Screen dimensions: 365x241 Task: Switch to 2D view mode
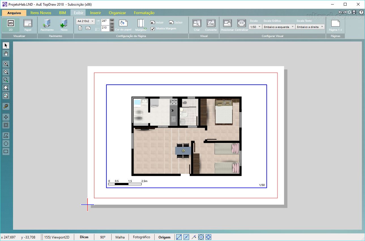(11, 25)
